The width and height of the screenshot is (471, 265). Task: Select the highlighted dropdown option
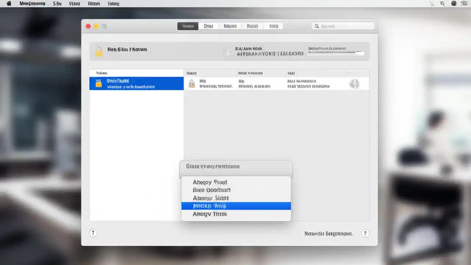point(236,206)
